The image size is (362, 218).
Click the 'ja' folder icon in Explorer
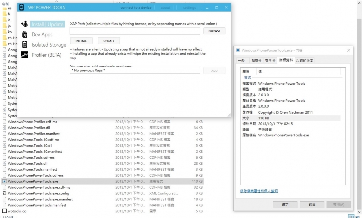(x=4, y=26)
